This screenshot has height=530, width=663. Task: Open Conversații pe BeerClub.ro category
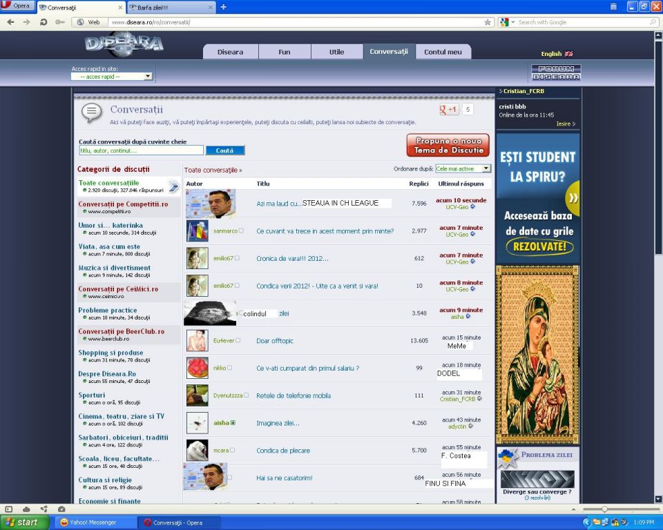coord(122,331)
